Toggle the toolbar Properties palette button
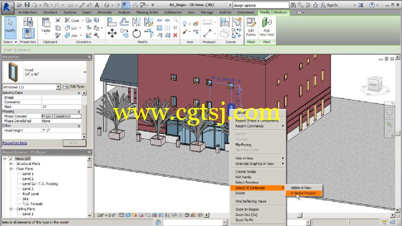The image size is (402, 226). click(28, 34)
